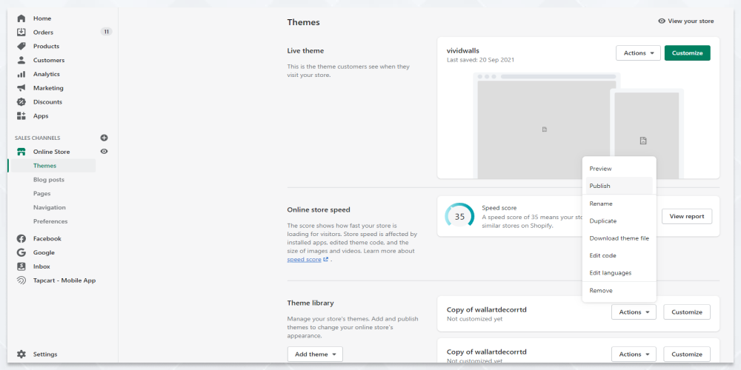Click the Home icon in sidebar

pos(21,18)
